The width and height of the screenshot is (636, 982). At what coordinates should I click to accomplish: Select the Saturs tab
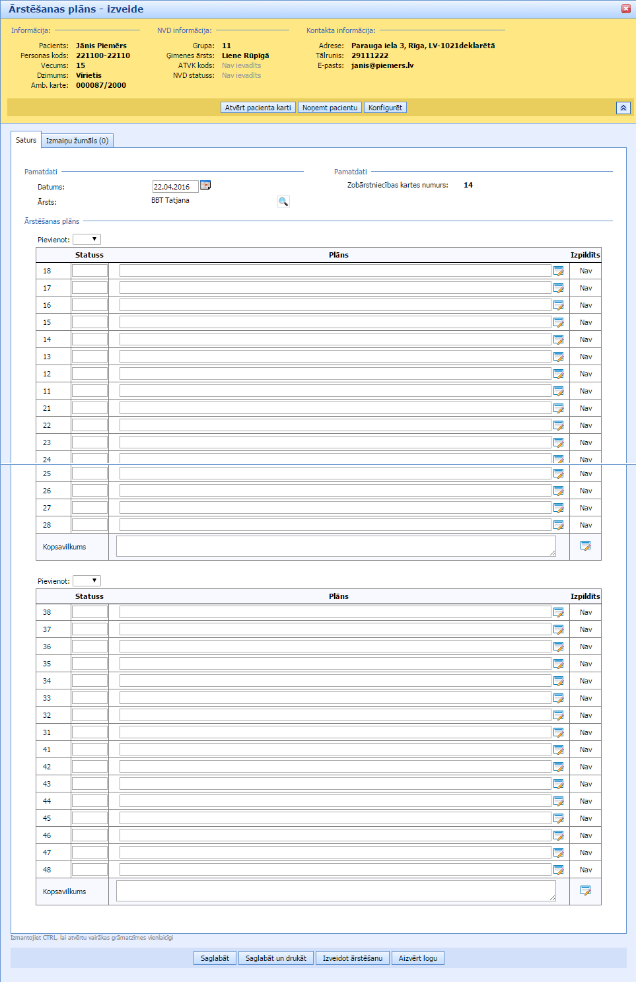(26, 140)
